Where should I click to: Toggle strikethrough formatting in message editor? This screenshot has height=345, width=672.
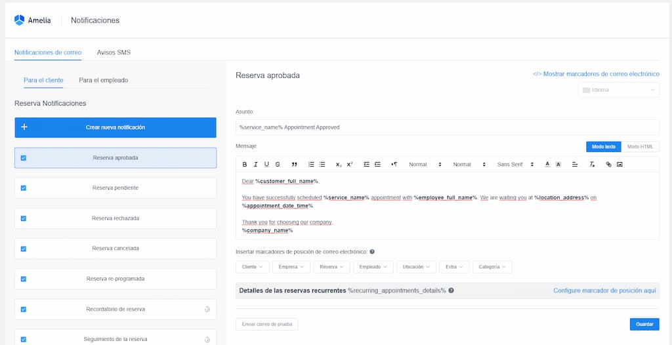pyautogui.click(x=278, y=164)
